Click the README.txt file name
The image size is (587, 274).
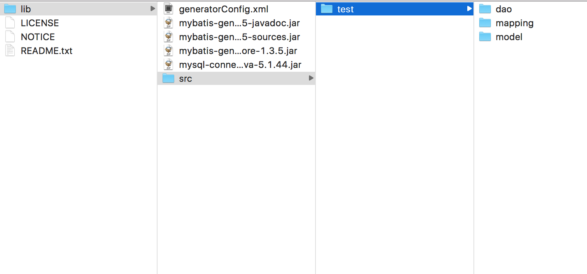[47, 51]
